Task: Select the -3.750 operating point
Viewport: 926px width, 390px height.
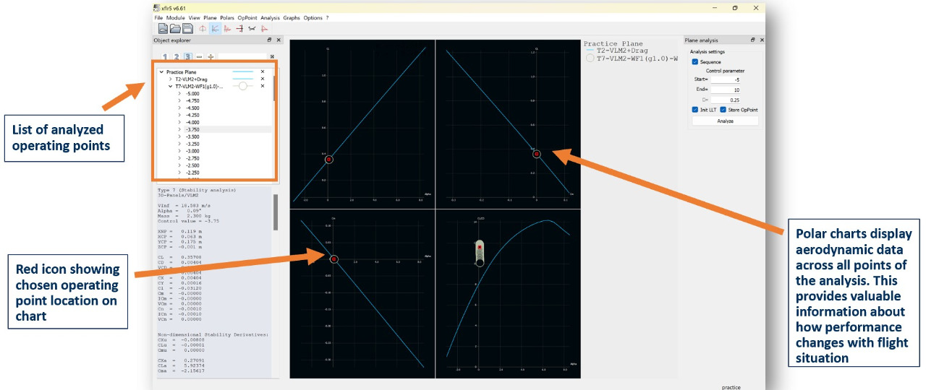Action: (192, 129)
